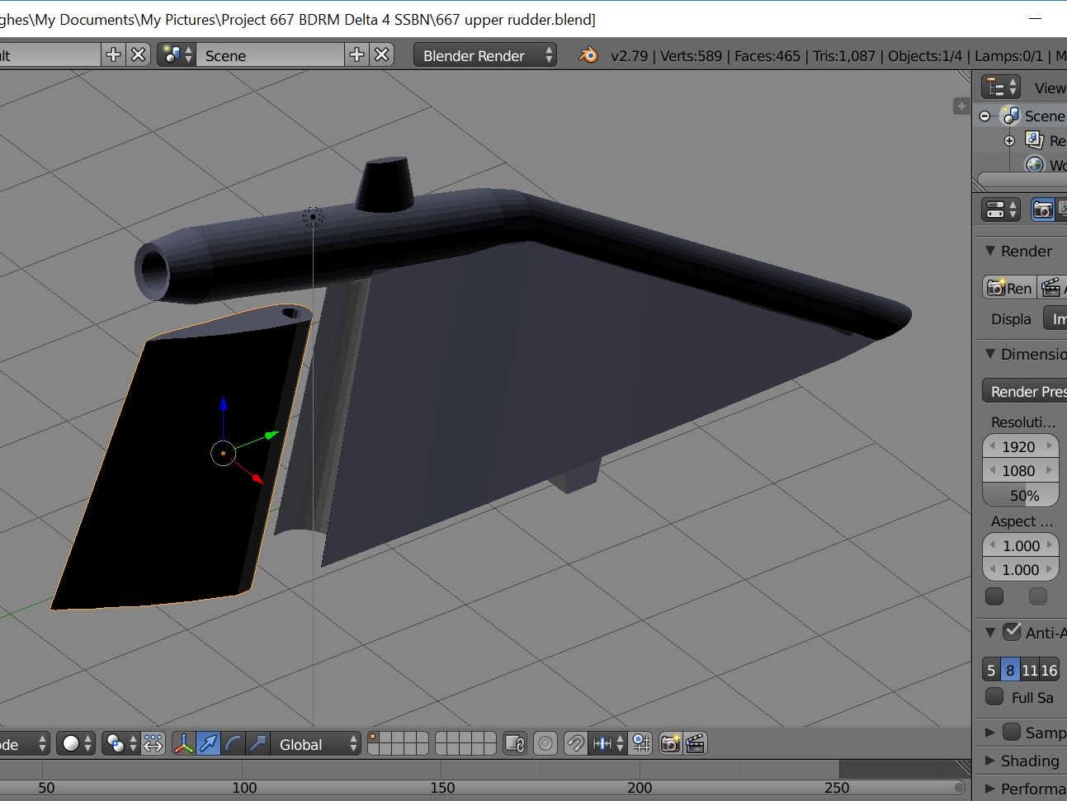Click the Render Presets button
Screen dimensions: 1067x801
pyautogui.click(x=1025, y=391)
